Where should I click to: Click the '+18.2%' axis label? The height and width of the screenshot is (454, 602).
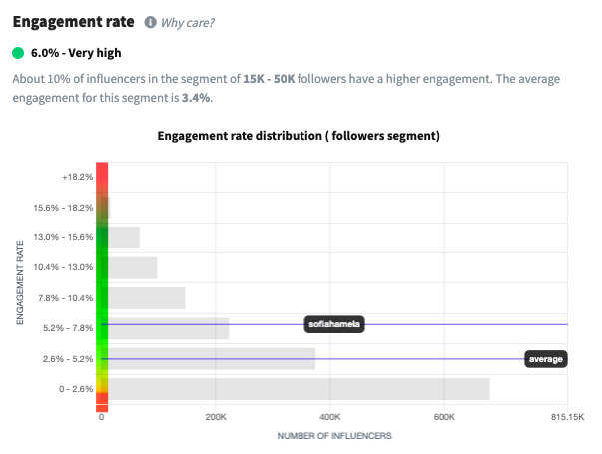tap(78, 177)
